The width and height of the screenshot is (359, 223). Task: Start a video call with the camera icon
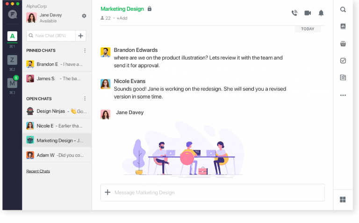pyautogui.click(x=308, y=13)
